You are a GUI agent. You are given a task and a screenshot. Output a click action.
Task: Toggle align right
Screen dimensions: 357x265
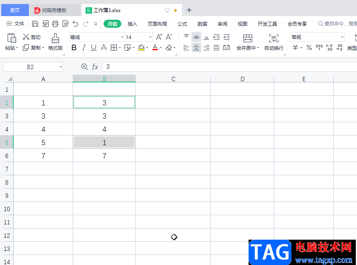(x=206, y=48)
